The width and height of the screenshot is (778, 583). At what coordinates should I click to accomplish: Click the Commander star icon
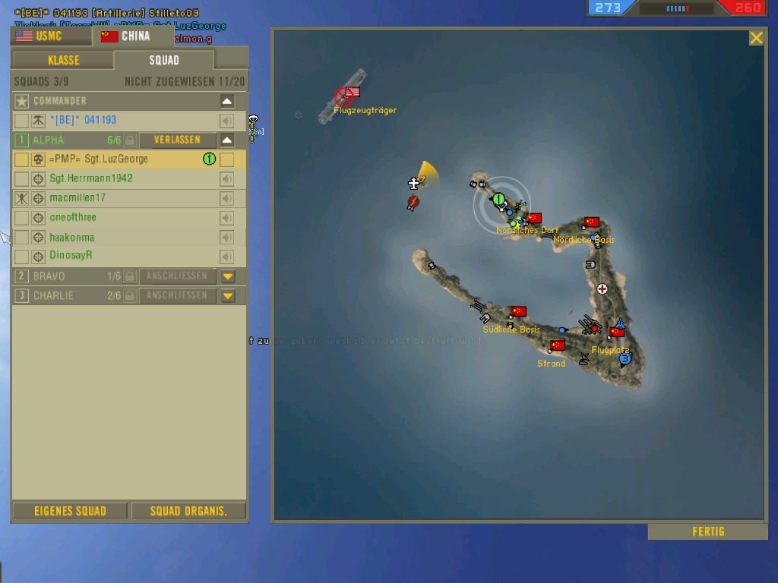(x=22, y=101)
